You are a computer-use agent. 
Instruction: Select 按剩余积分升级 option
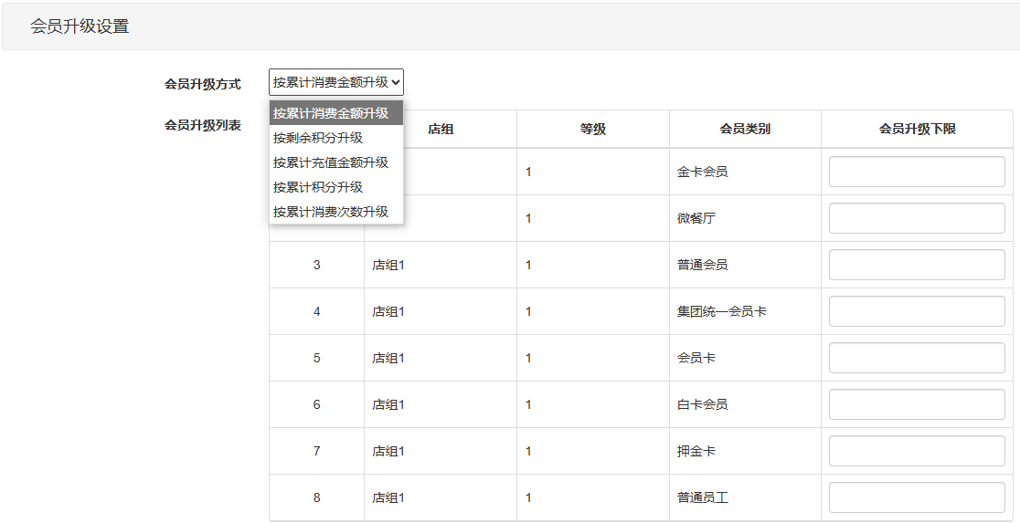coord(336,138)
